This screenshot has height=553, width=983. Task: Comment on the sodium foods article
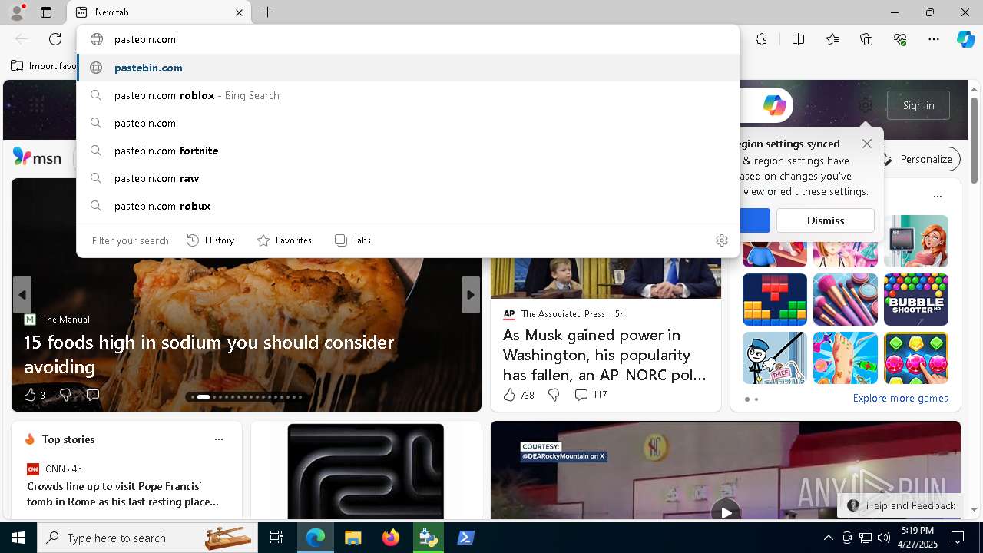click(x=93, y=395)
